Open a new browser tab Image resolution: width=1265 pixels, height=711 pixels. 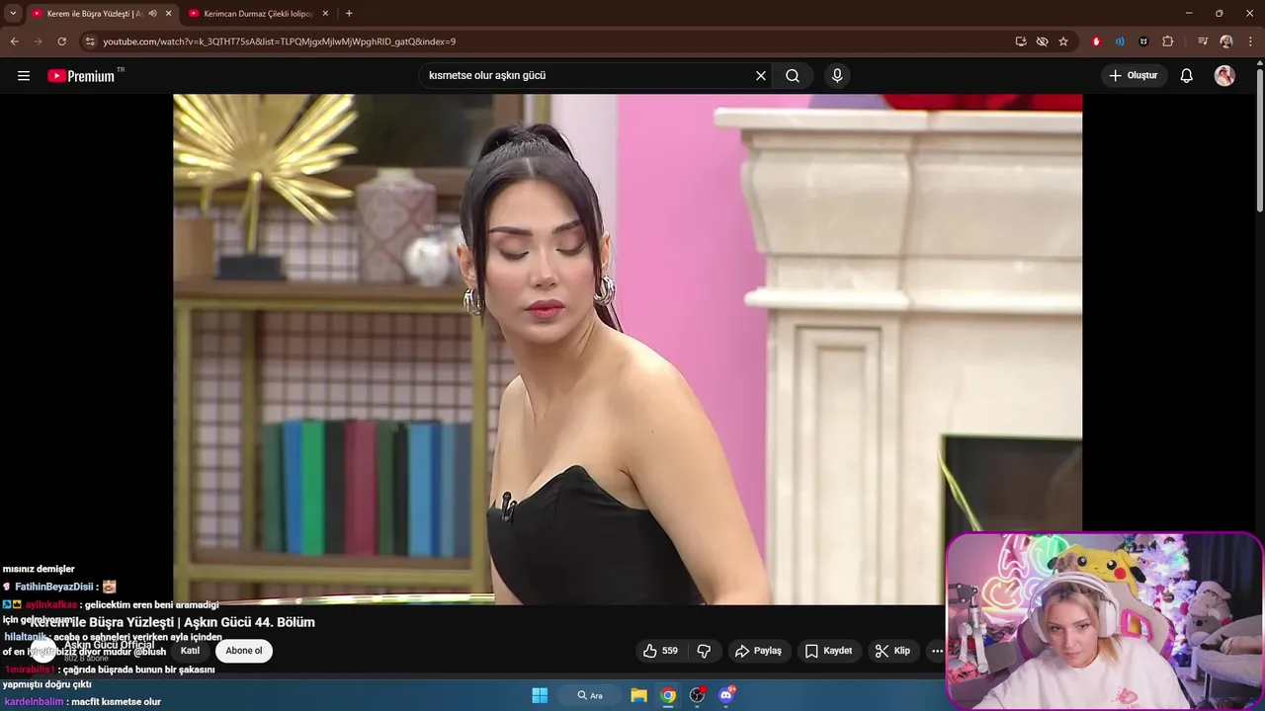[x=349, y=14]
